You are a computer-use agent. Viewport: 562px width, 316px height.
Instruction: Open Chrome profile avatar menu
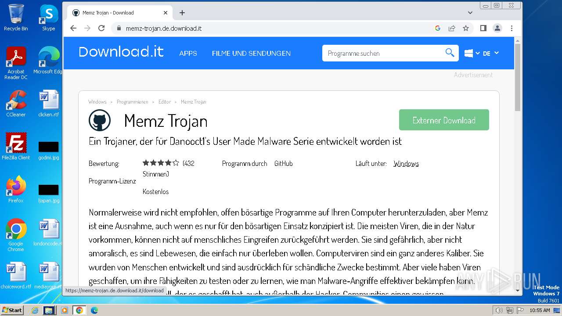(x=497, y=28)
